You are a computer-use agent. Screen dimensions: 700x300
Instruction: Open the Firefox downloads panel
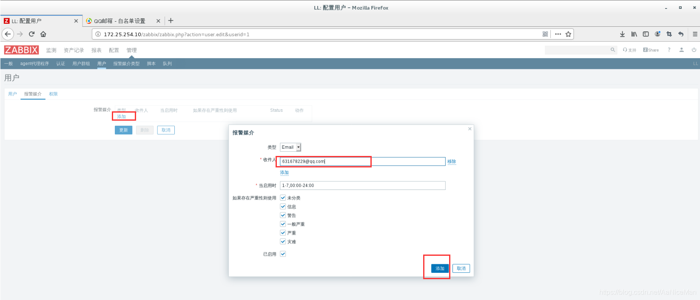pos(622,34)
